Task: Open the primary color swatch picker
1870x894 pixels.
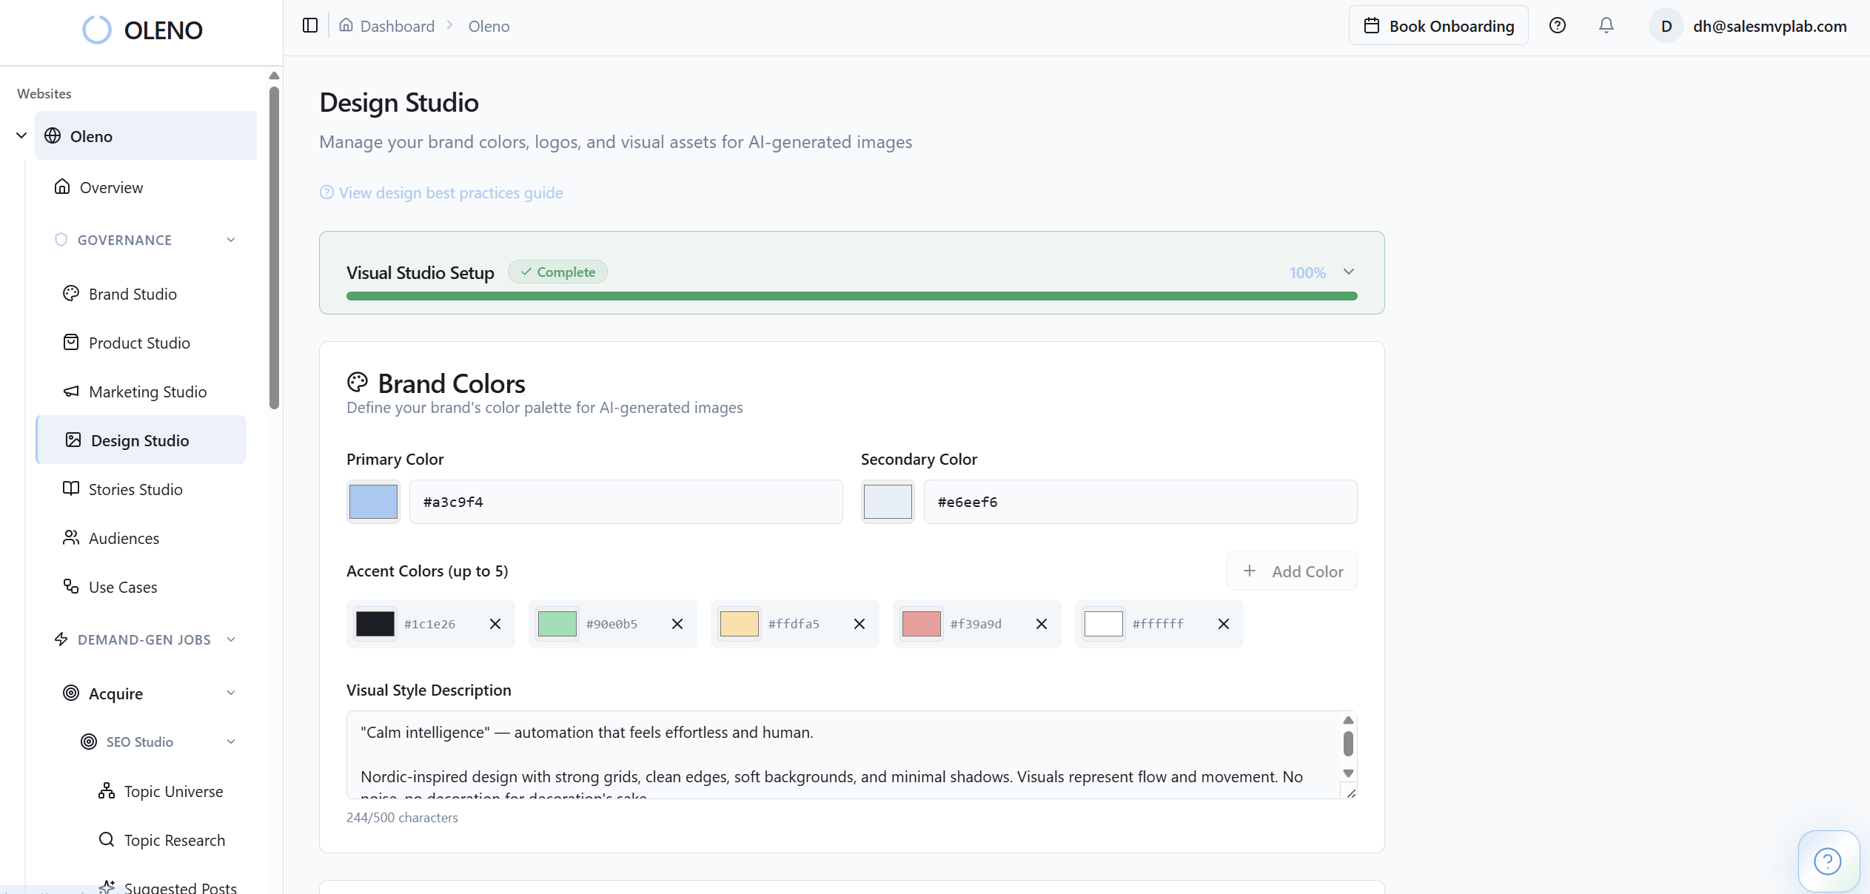Action: (x=373, y=502)
